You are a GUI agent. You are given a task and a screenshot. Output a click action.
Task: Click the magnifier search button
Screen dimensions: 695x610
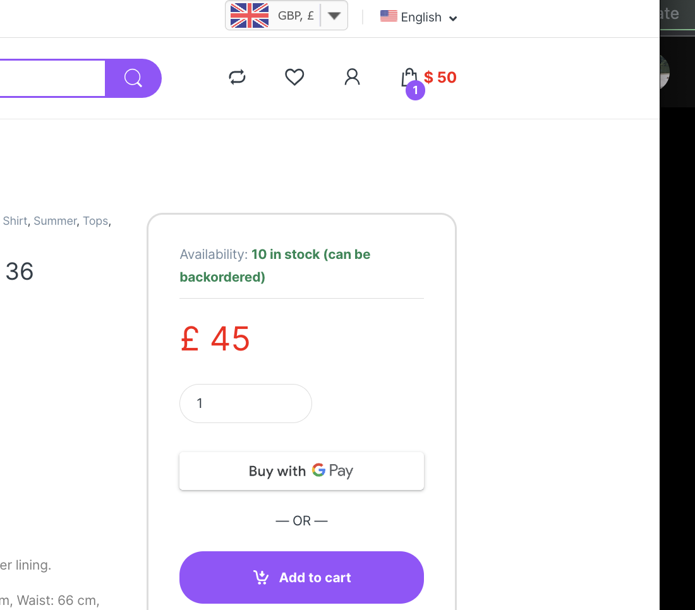(x=133, y=78)
